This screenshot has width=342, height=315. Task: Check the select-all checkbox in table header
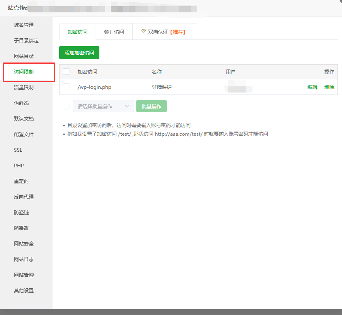[66, 71]
